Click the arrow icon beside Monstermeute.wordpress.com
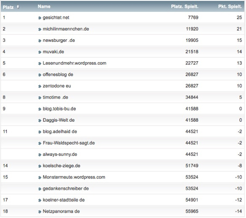This screenshot has height=218, width=246. click(x=39, y=178)
